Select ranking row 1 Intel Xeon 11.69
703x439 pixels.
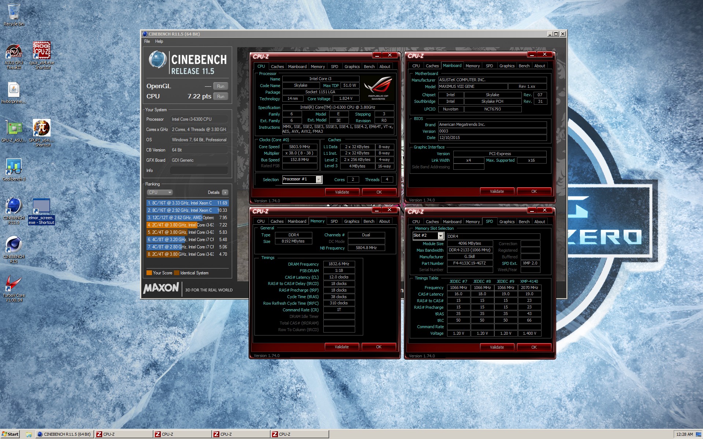click(187, 203)
